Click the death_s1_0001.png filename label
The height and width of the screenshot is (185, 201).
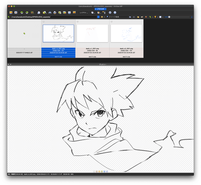click(x=92, y=48)
